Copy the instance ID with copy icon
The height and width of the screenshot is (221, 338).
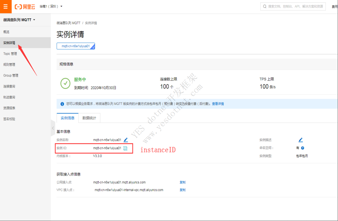point(125,148)
